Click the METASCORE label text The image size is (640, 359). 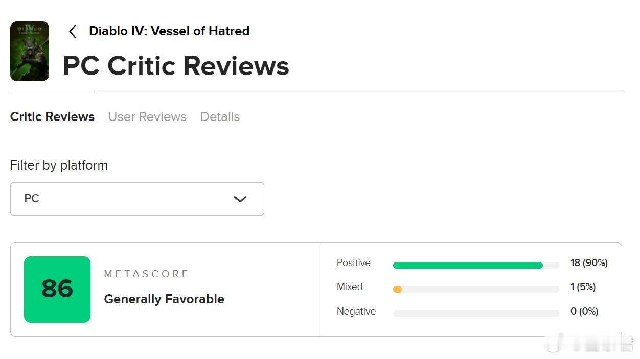pos(146,274)
